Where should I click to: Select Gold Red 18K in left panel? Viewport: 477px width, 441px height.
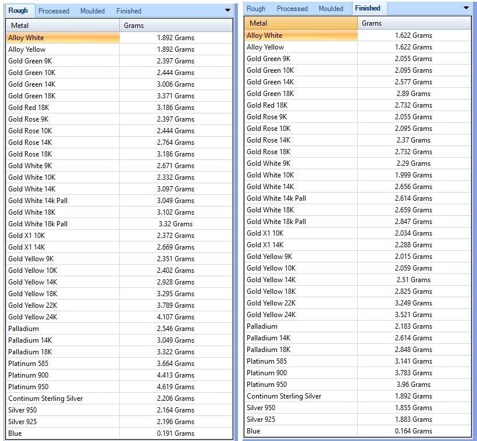[x=119, y=108]
